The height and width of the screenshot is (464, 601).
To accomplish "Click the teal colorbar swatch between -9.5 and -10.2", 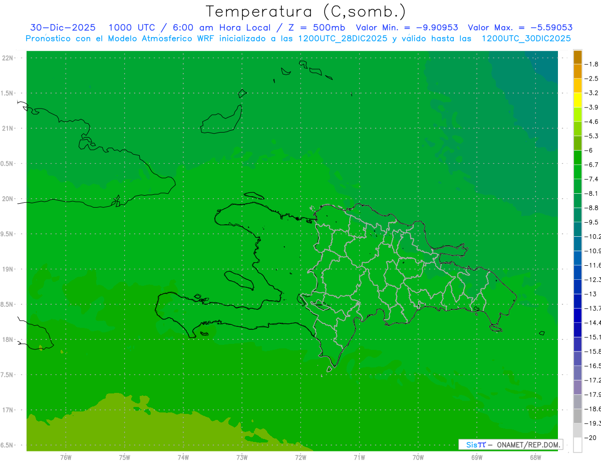I will 577,229.
